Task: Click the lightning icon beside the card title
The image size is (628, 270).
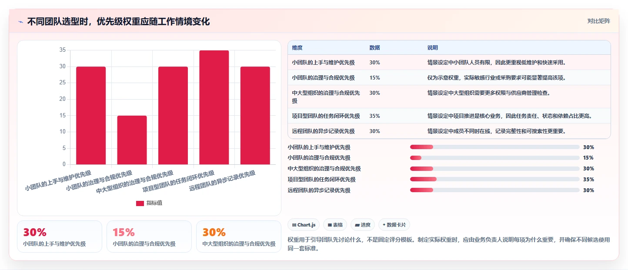Action: pos(21,22)
